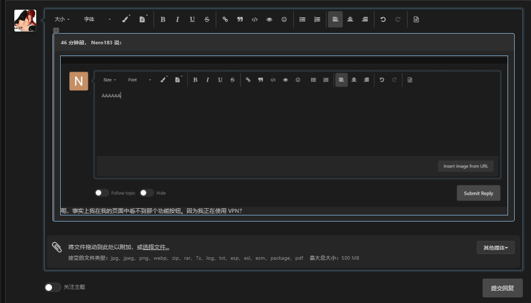Click the Underline icon in the quoted screenshot
This screenshot has height=303, width=531.
(220, 80)
